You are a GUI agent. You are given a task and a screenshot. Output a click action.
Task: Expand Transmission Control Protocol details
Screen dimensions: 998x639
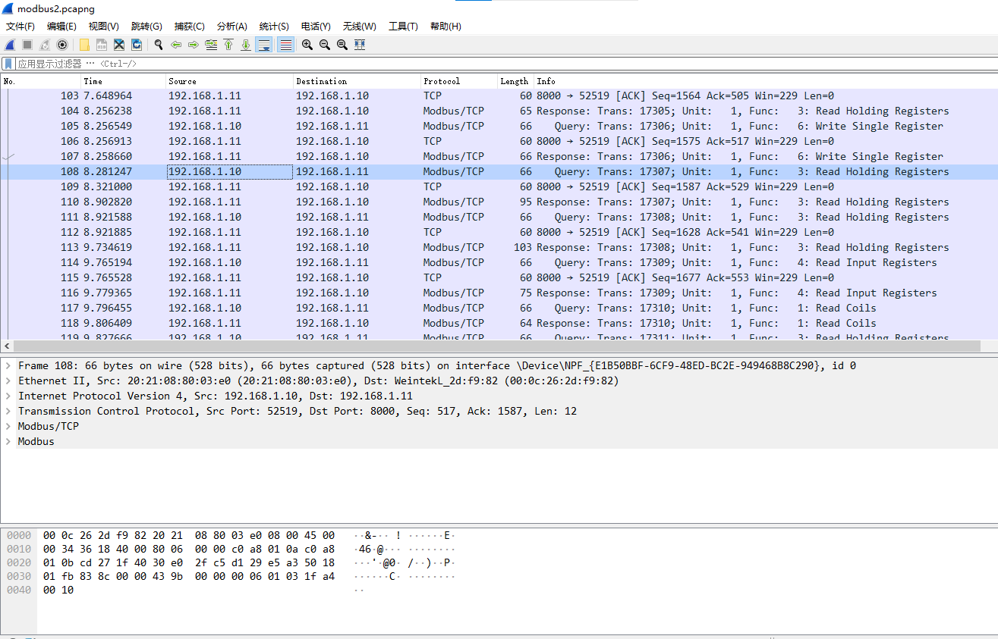tap(8, 411)
